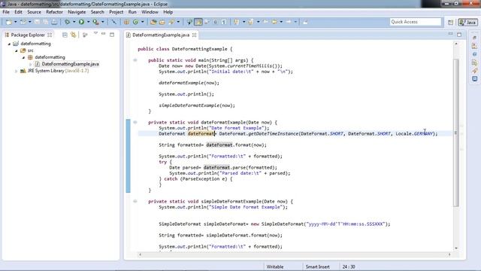The height and width of the screenshot is (271, 481).
Task: Collapse the dateformatting project node
Action: (9, 44)
